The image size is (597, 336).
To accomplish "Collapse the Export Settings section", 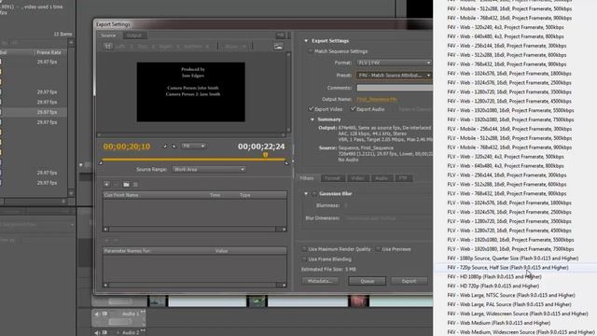I will pos(306,41).
